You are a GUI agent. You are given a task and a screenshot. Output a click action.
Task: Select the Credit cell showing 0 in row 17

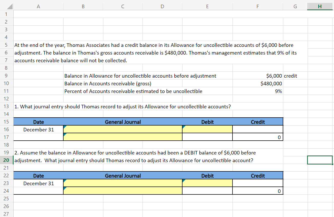click(258, 137)
